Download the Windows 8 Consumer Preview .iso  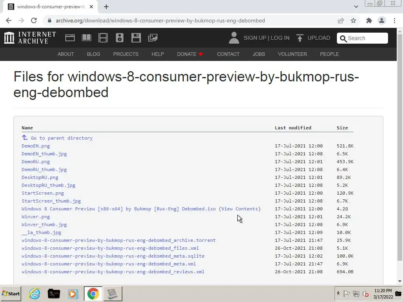(x=119, y=209)
